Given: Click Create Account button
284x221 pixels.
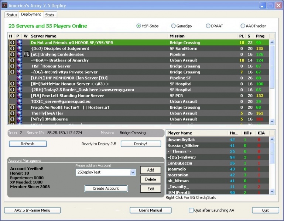Looking at the screenshot, I should [x=106, y=189].
